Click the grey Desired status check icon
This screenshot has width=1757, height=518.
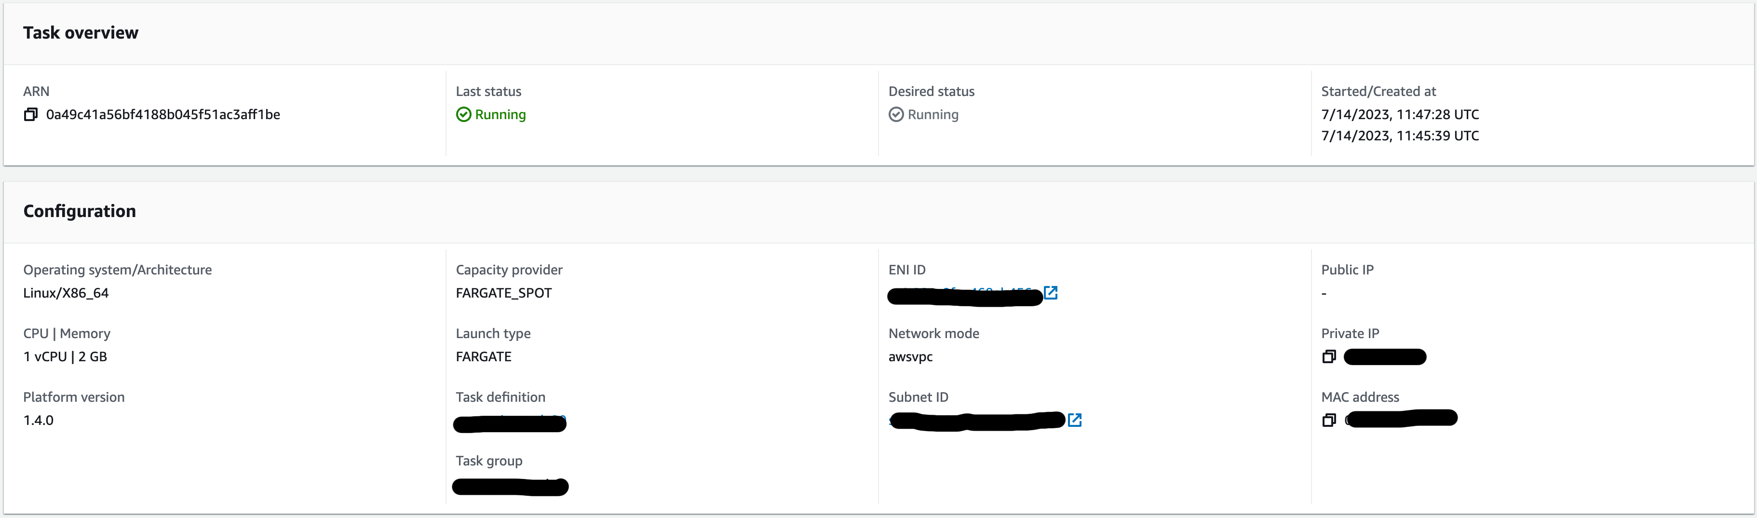tap(896, 115)
